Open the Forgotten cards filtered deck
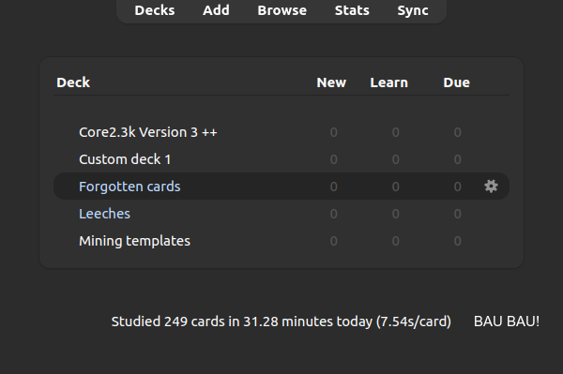The image size is (563, 374). click(129, 187)
